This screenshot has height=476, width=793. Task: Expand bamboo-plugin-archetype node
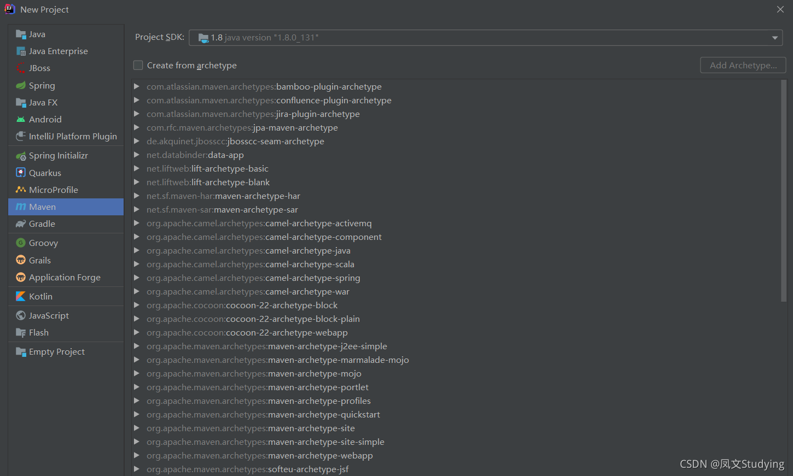pyautogui.click(x=137, y=86)
